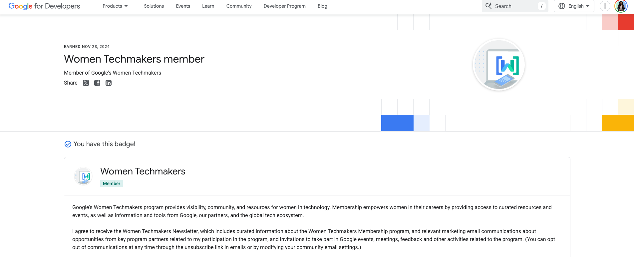Click the Women Techmakers card heading
The width and height of the screenshot is (634, 257).
coord(143,171)
